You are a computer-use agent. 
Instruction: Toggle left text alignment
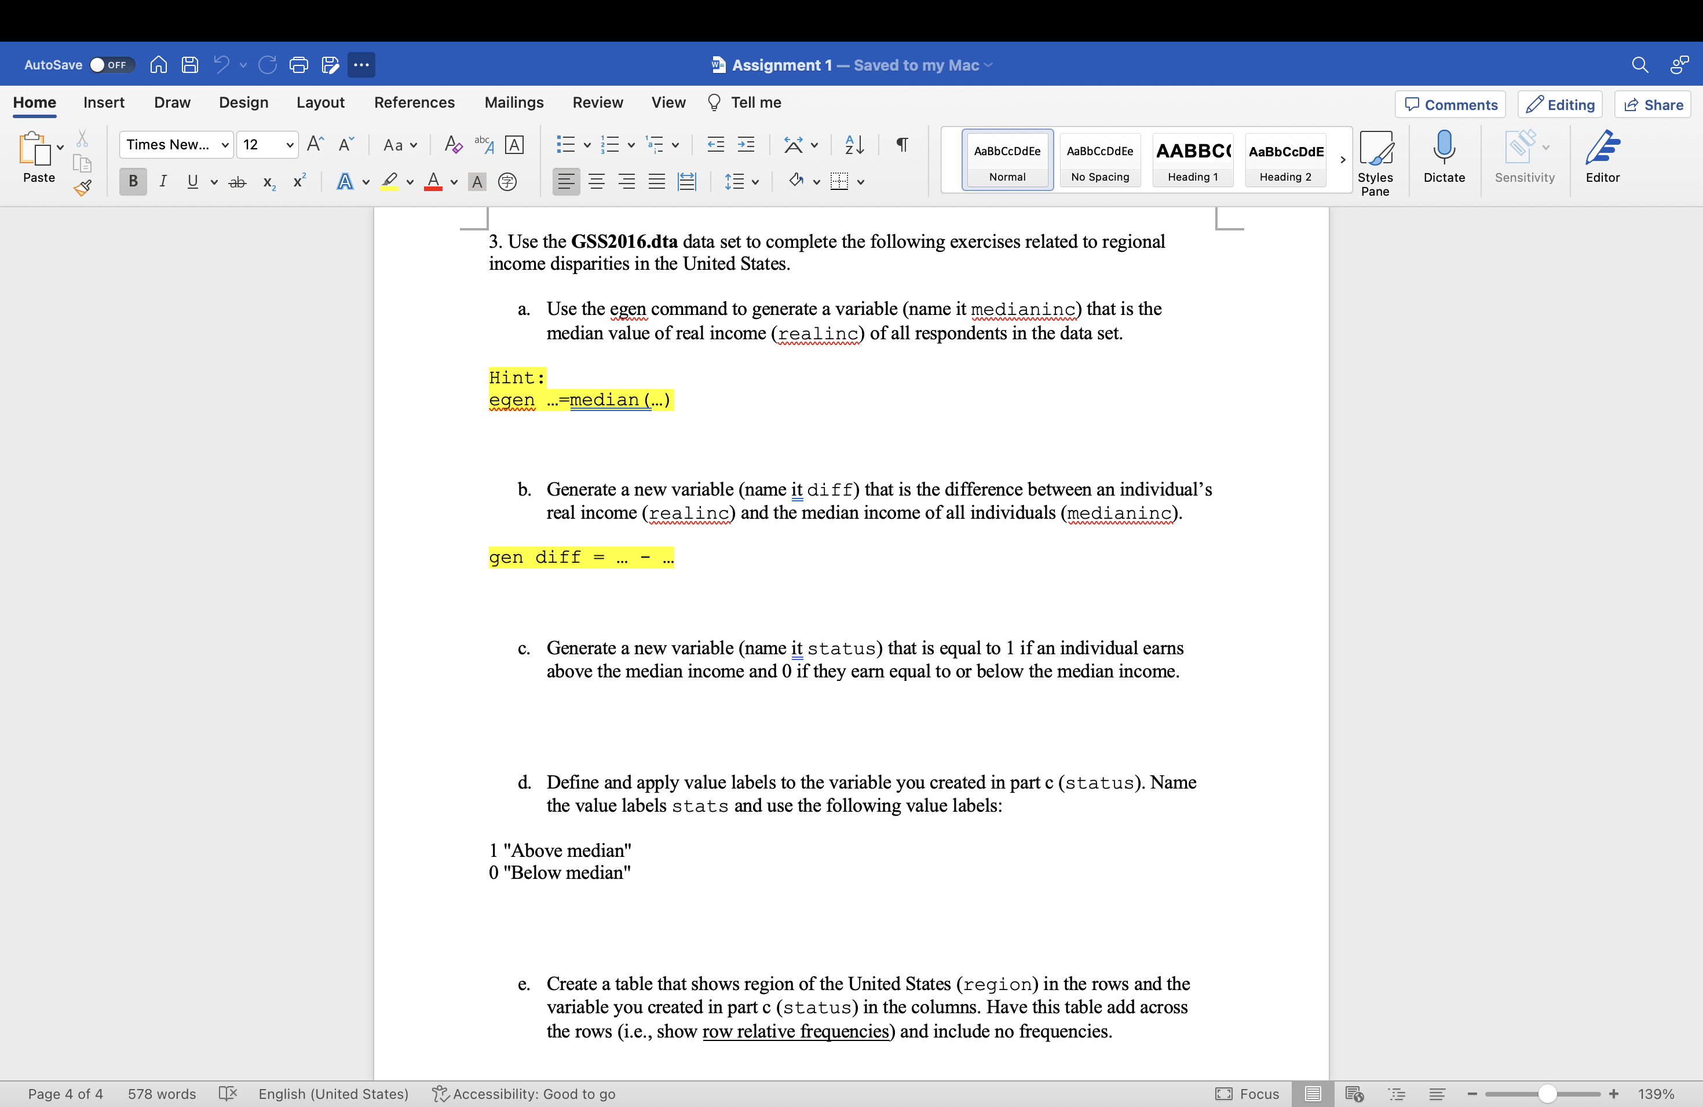point(566,182)
